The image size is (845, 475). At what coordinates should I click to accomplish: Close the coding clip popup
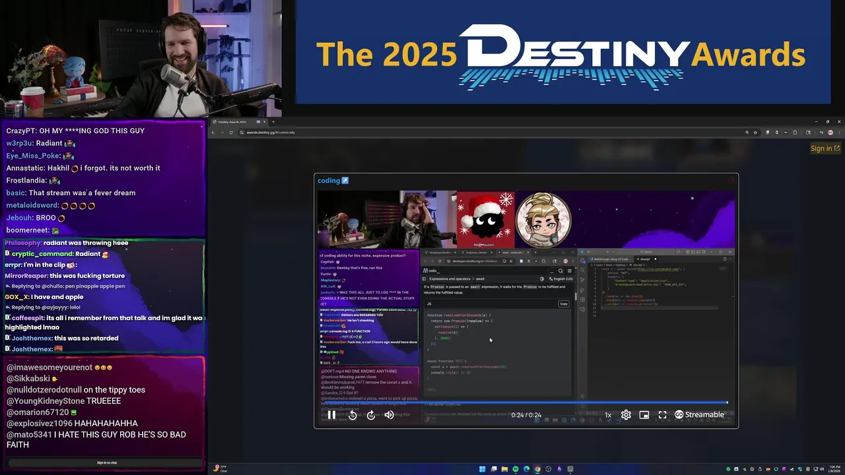tap(731, 180)
